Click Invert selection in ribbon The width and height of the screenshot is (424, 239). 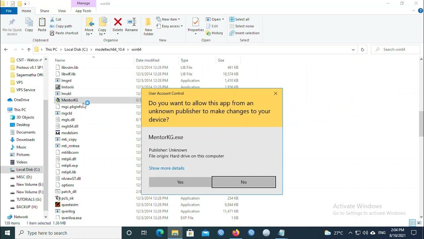[244, 33]
